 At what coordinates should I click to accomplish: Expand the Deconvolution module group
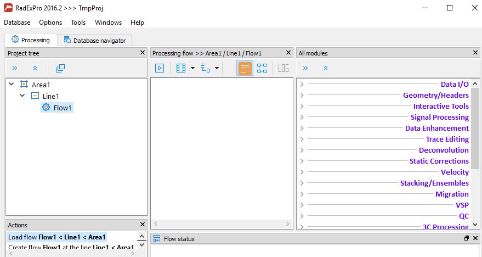(302, 150)
